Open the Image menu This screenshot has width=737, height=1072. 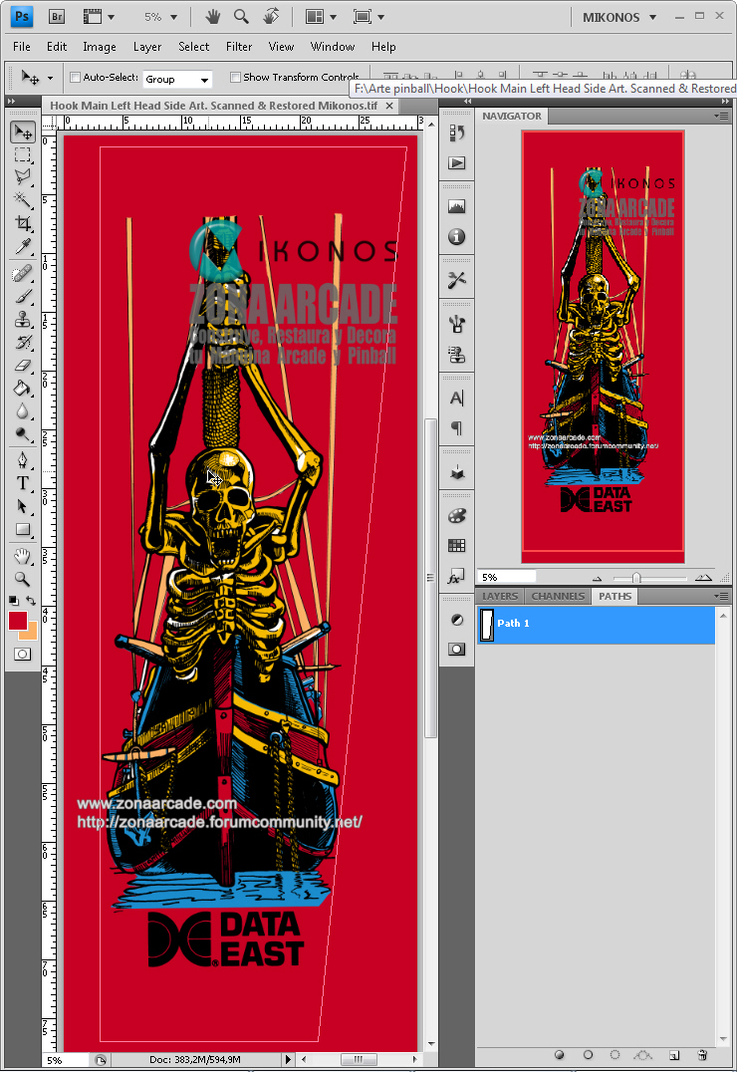pyautogui.click(x=100, y=47)
